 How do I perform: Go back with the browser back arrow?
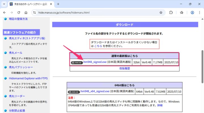click(5, 13)
